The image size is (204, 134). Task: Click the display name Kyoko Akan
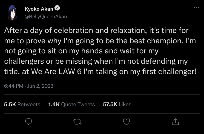click(39, 10)
